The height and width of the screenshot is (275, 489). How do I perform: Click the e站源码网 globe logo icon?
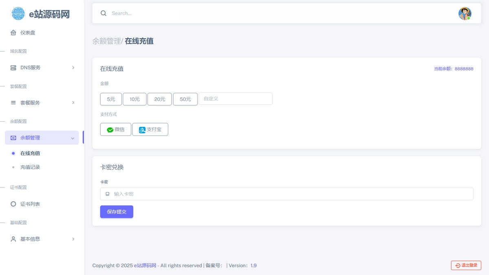point(18,14)
